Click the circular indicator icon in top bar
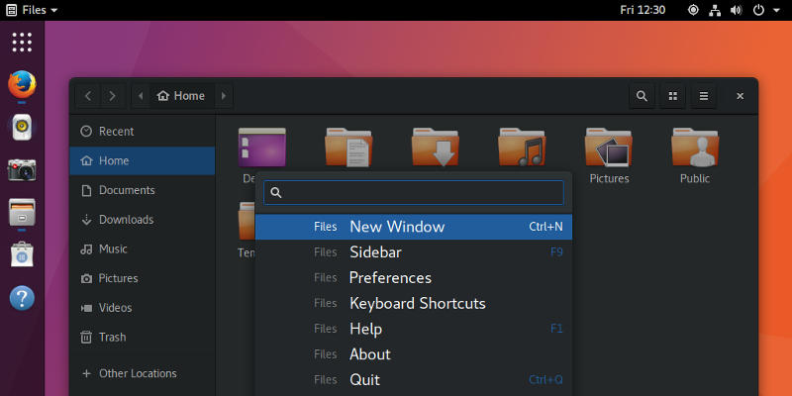Image resolution: width=792 pixels, height=396 pixels. pos(694,10)
